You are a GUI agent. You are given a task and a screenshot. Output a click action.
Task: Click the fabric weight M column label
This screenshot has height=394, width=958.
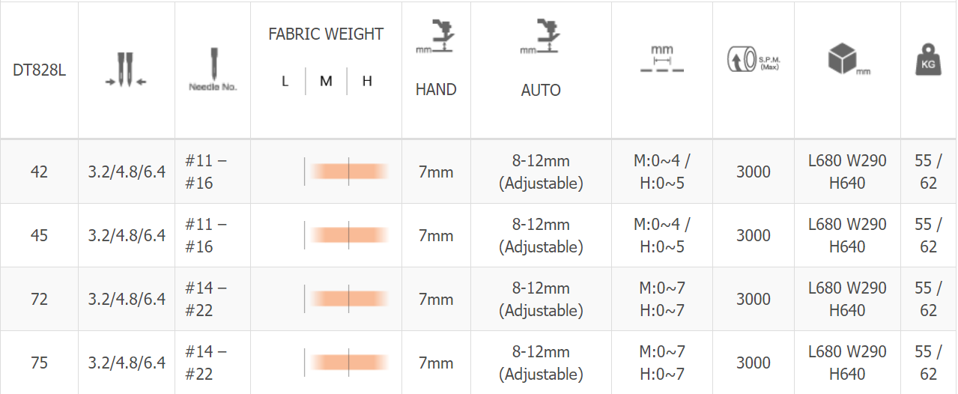click(326, 81)
